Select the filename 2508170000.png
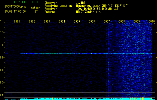Image resolution: width=157 pixels, height=100 pixels. coord(15,6)
